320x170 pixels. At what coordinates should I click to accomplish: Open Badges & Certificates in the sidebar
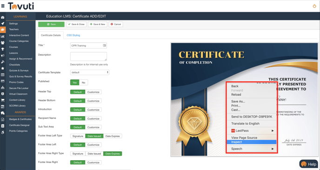20,119
